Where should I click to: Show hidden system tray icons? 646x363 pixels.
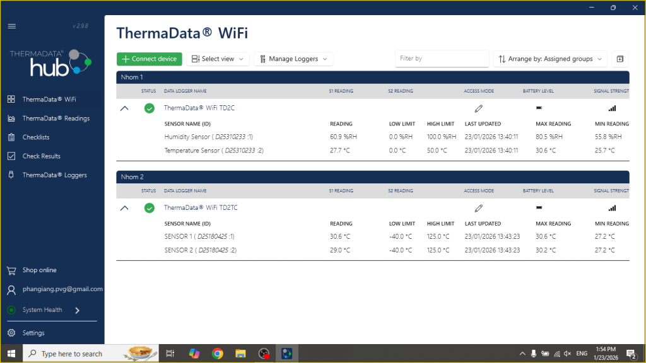point(522,354)
